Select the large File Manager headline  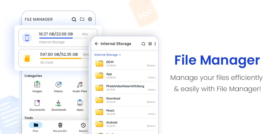tap(217, 60)
